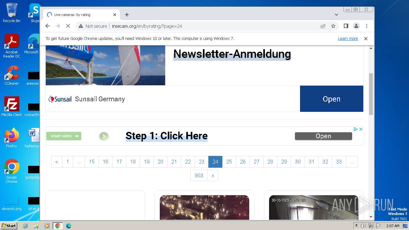
Task: Click the sailboat ad image
Action: [x=105, y=65]
